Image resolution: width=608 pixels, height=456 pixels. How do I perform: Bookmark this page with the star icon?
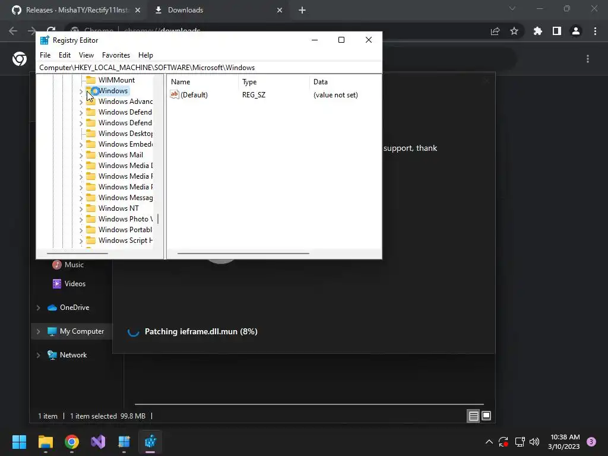[x=514, y=31]
